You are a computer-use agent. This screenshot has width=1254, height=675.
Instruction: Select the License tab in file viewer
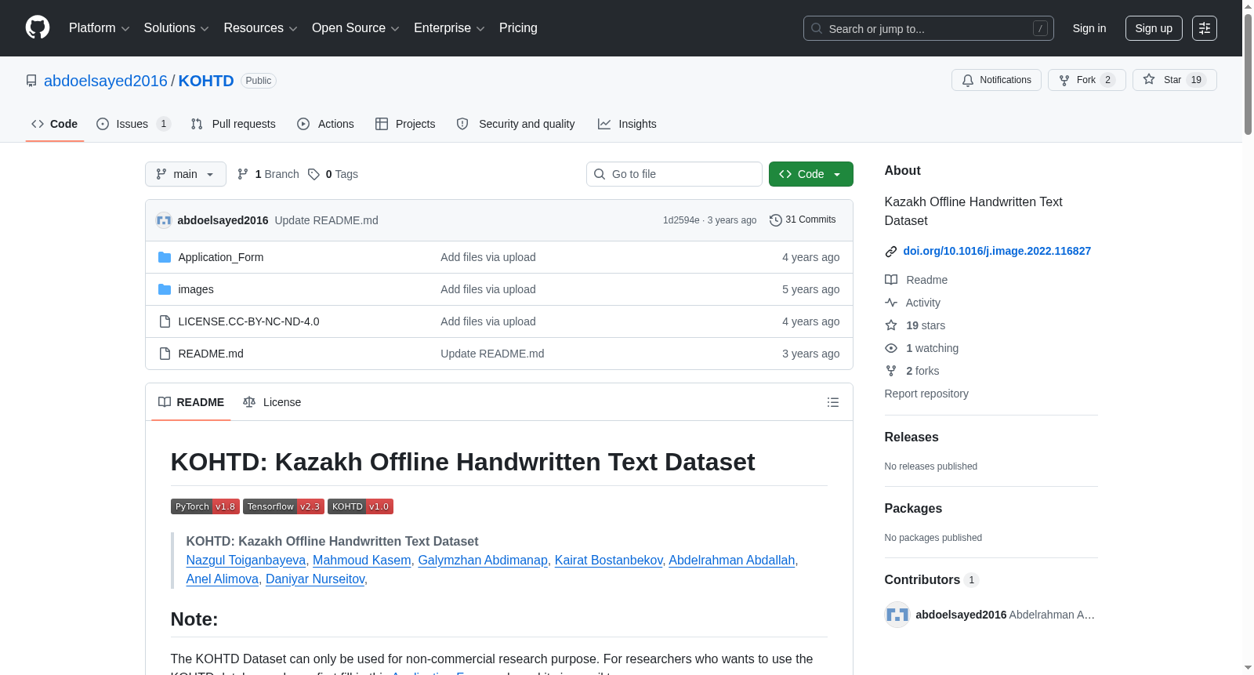272,402
